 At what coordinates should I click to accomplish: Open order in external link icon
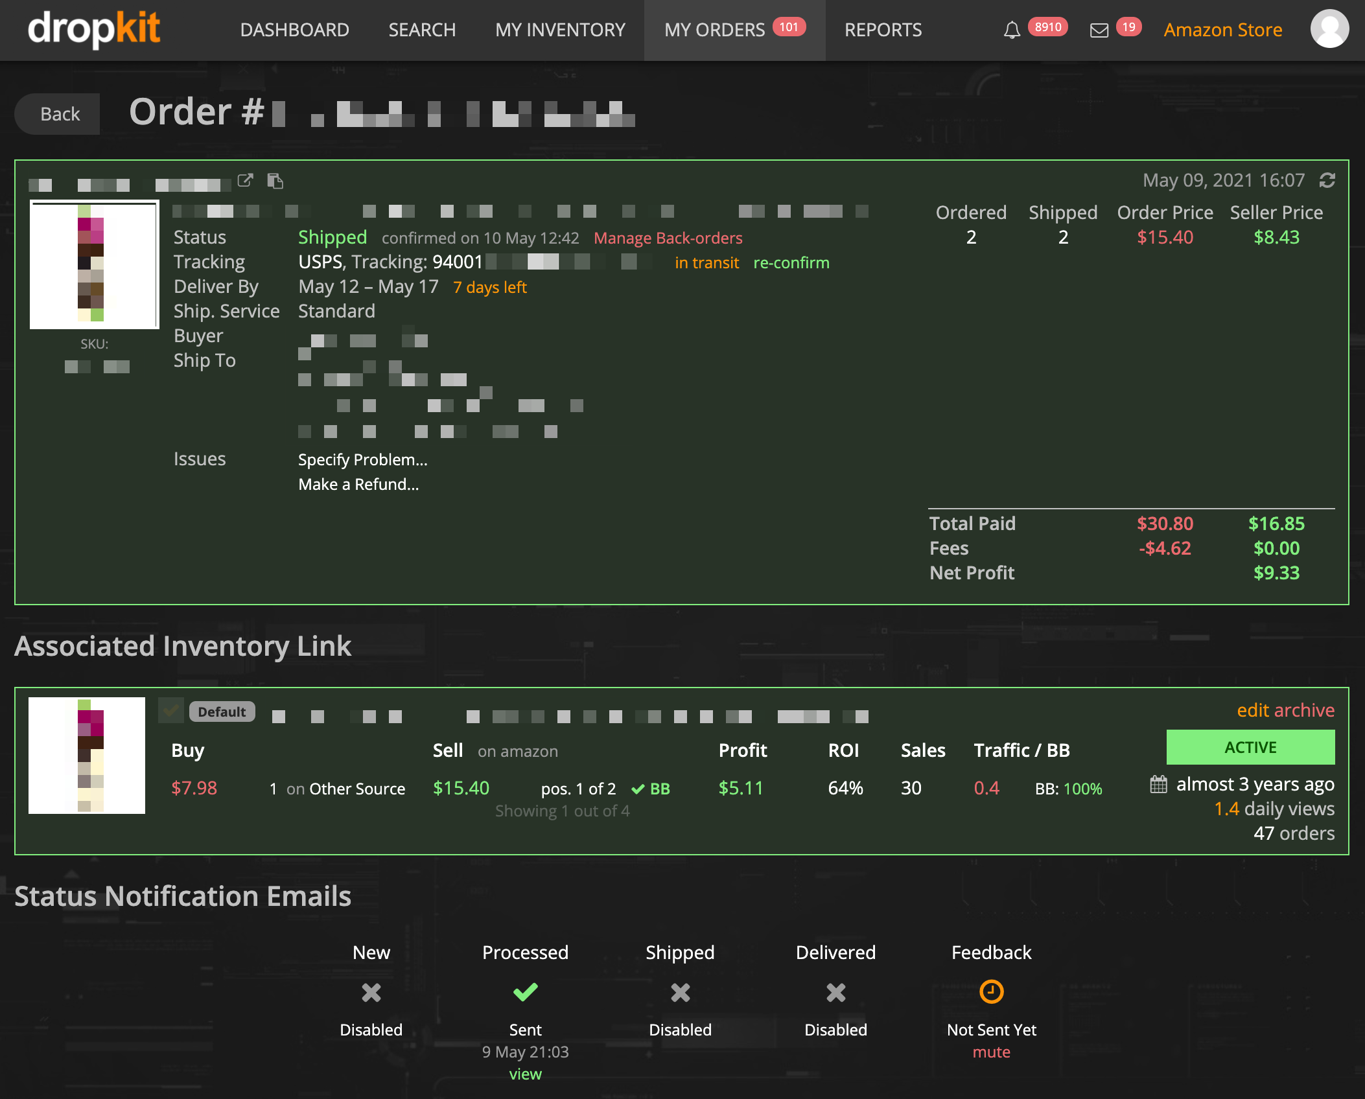tap(245, 181)
